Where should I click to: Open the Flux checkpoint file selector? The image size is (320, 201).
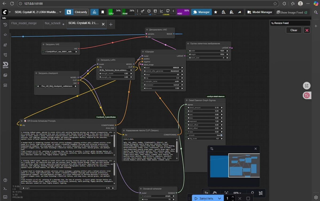point(57,86)
